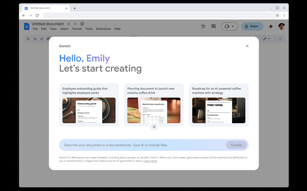Click the Gemini label in dialog
Screen dimensions: 307x191
click(x=64, y=46)
